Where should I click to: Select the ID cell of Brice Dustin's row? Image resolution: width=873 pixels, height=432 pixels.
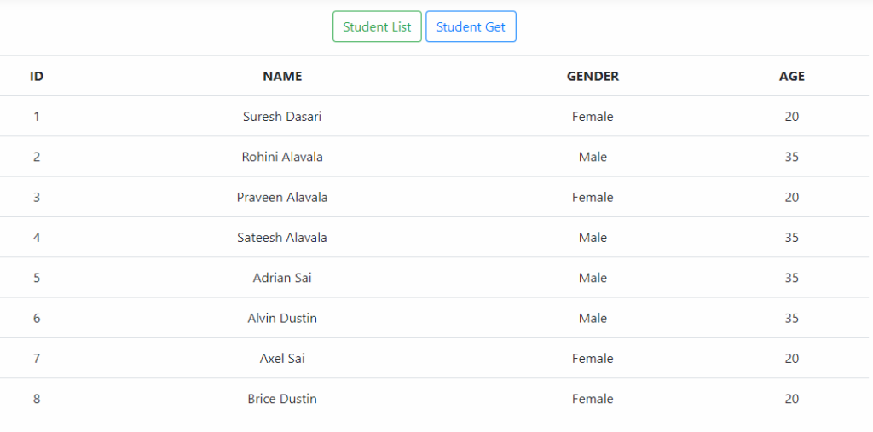point(37,399)
